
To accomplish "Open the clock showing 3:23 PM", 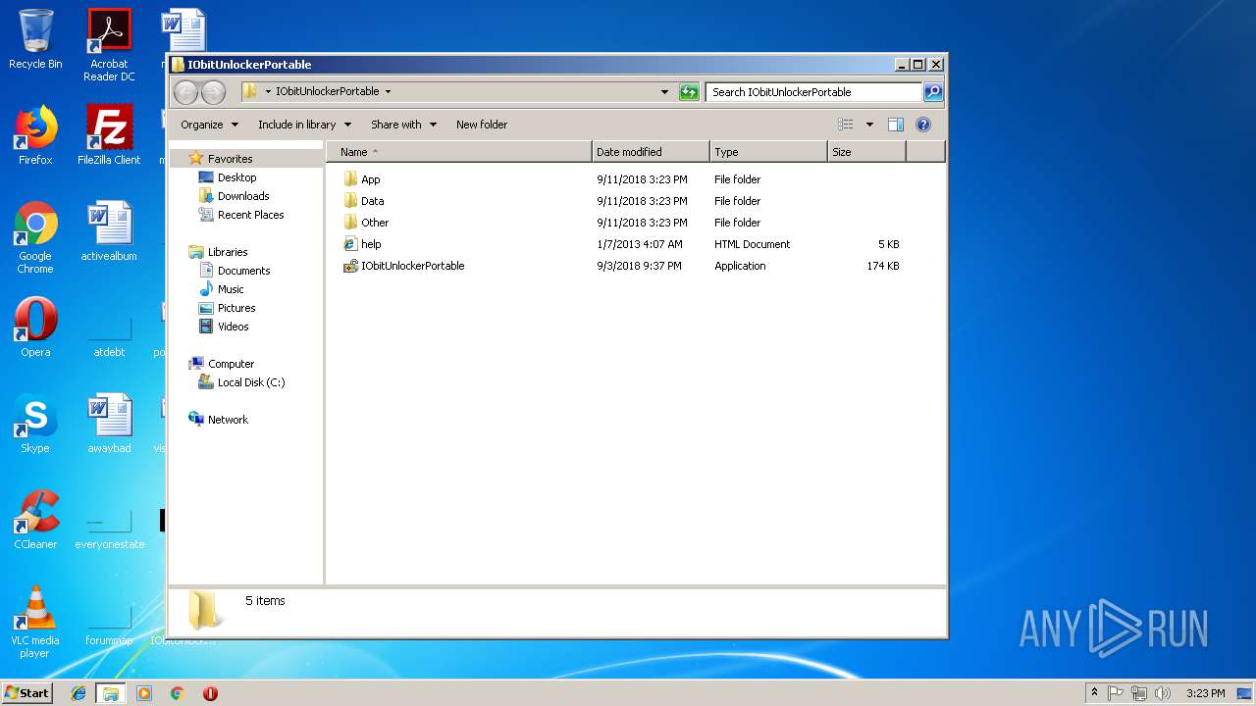I will point(1205,693).
